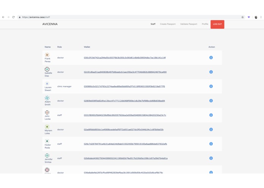
Task: Click Frank Perea's 'doctor' role cell
Action: tap(60, 58)
